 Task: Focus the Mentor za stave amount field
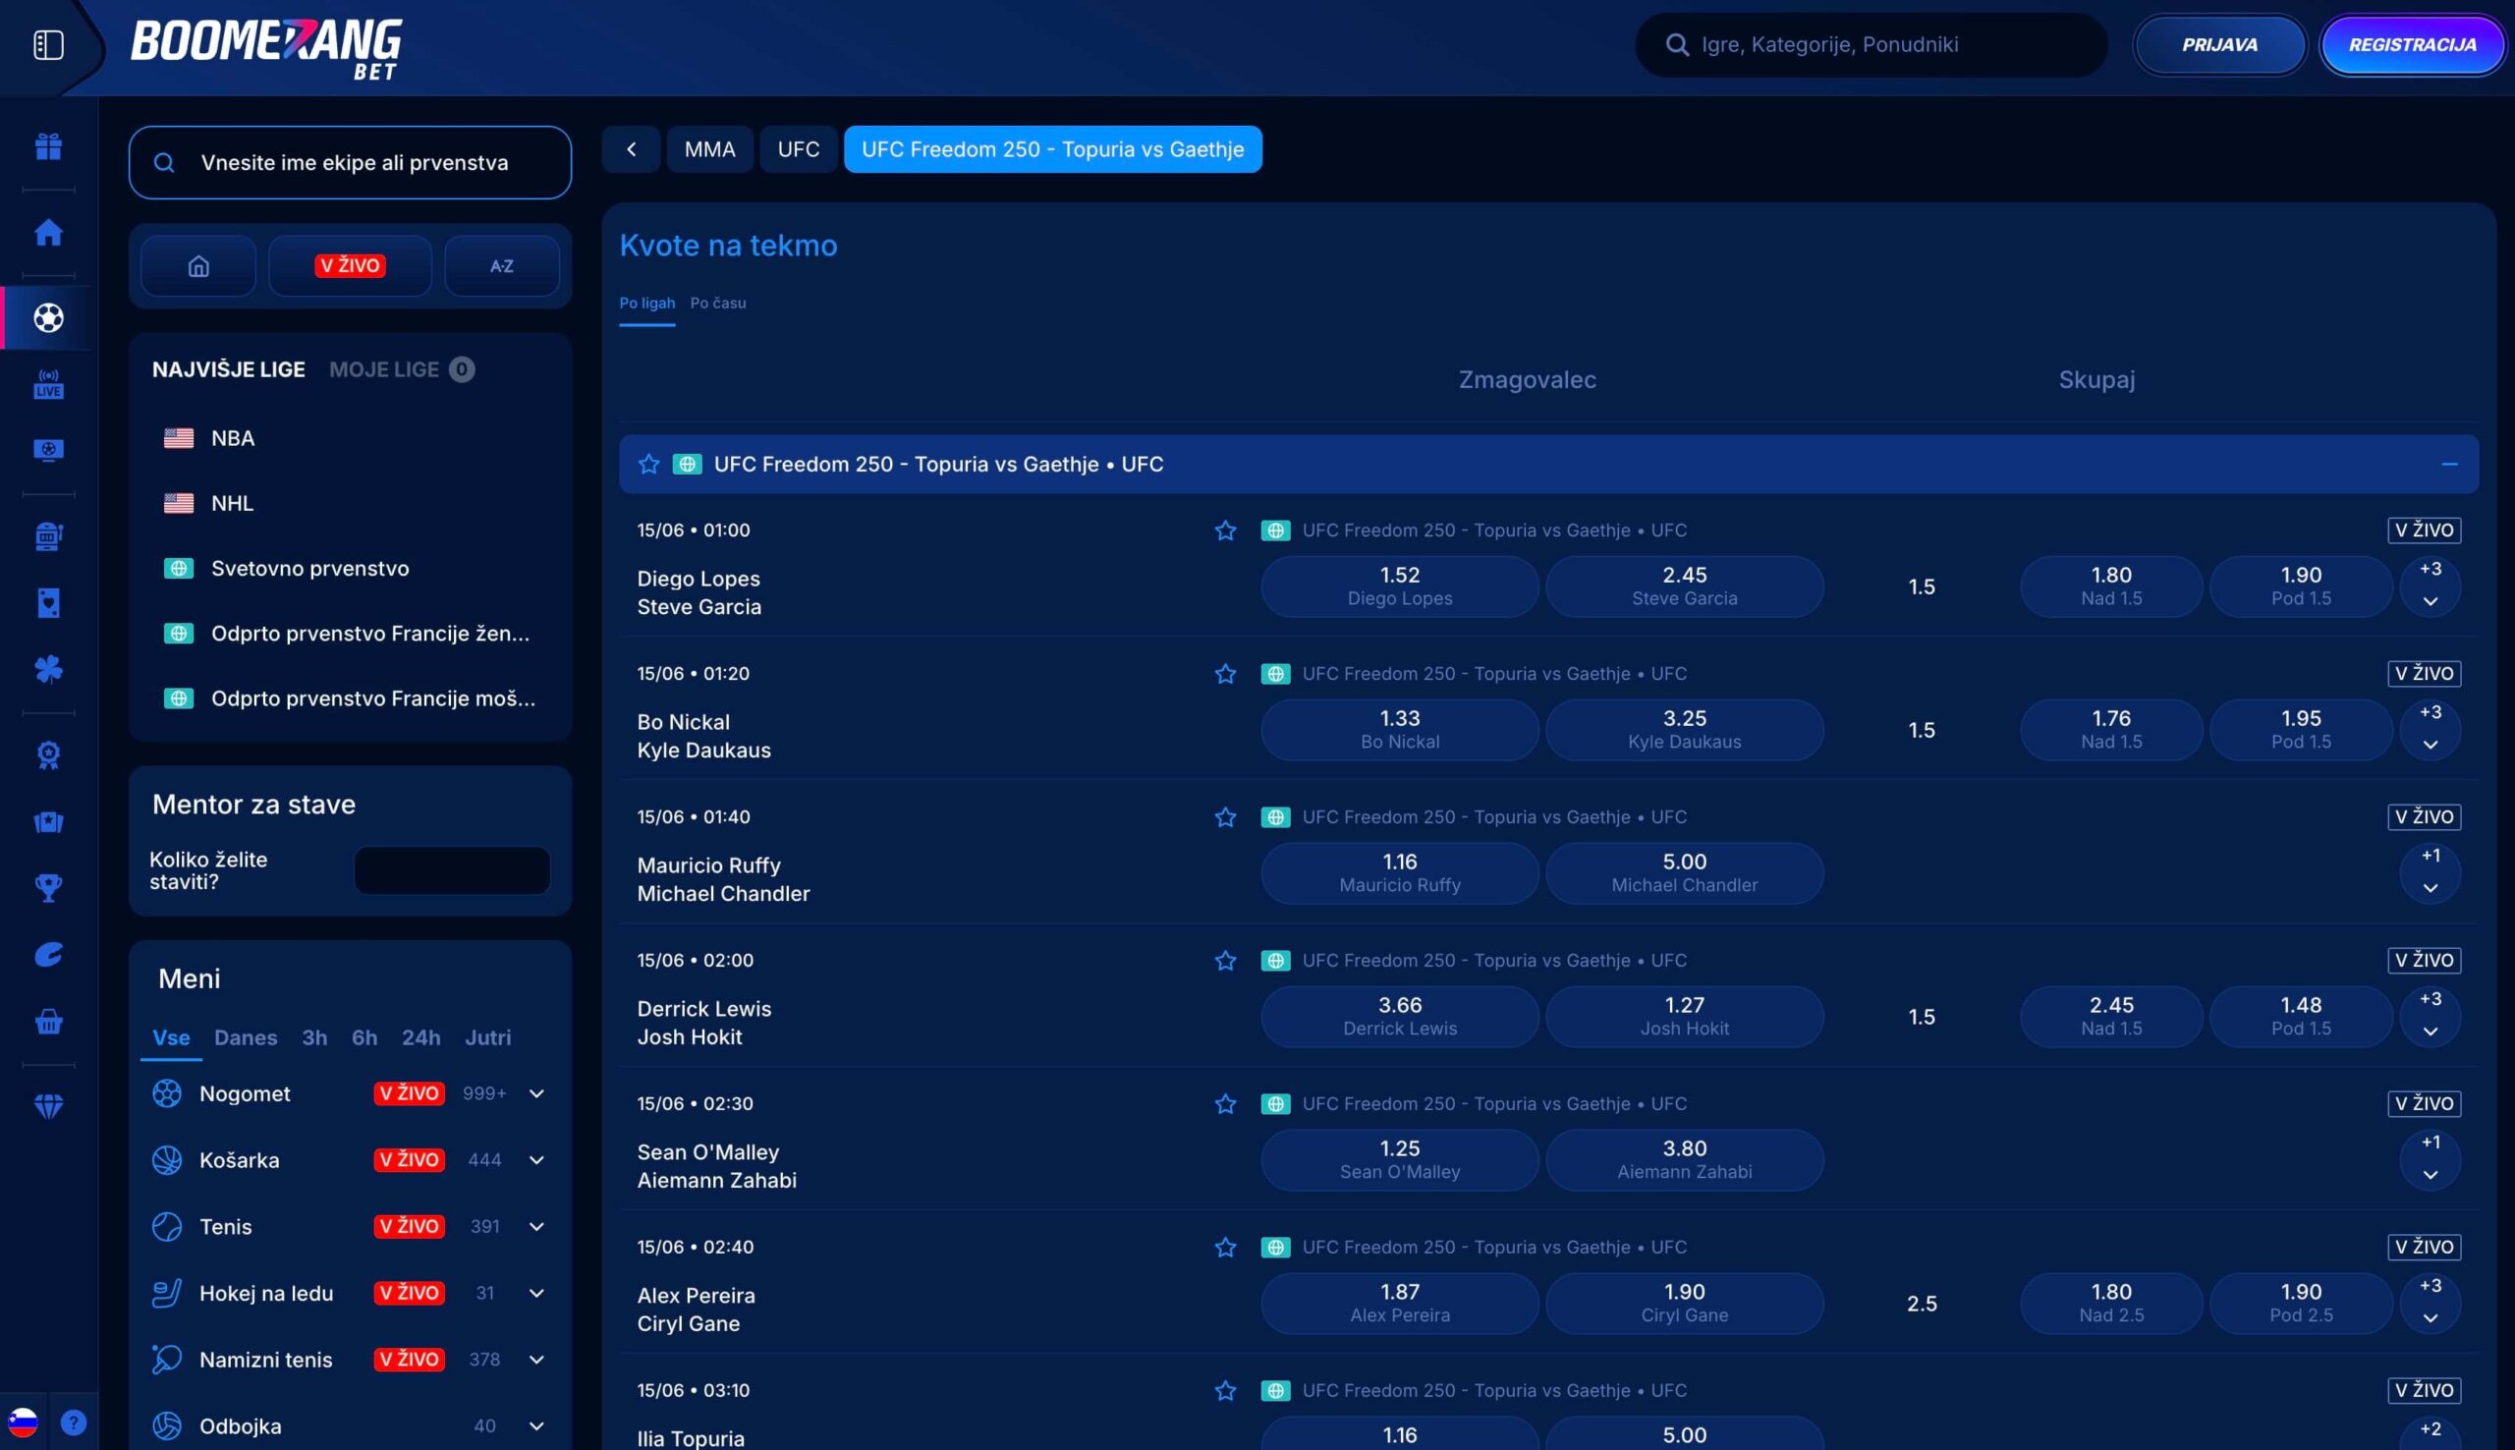point(451,870)
